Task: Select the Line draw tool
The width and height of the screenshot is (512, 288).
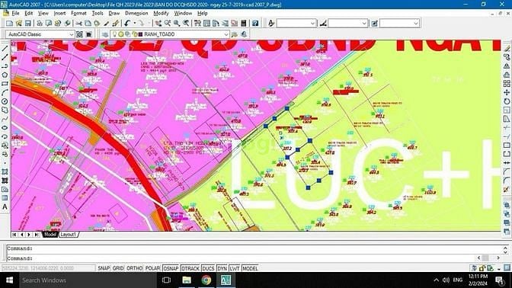Action: coord(5,49)
